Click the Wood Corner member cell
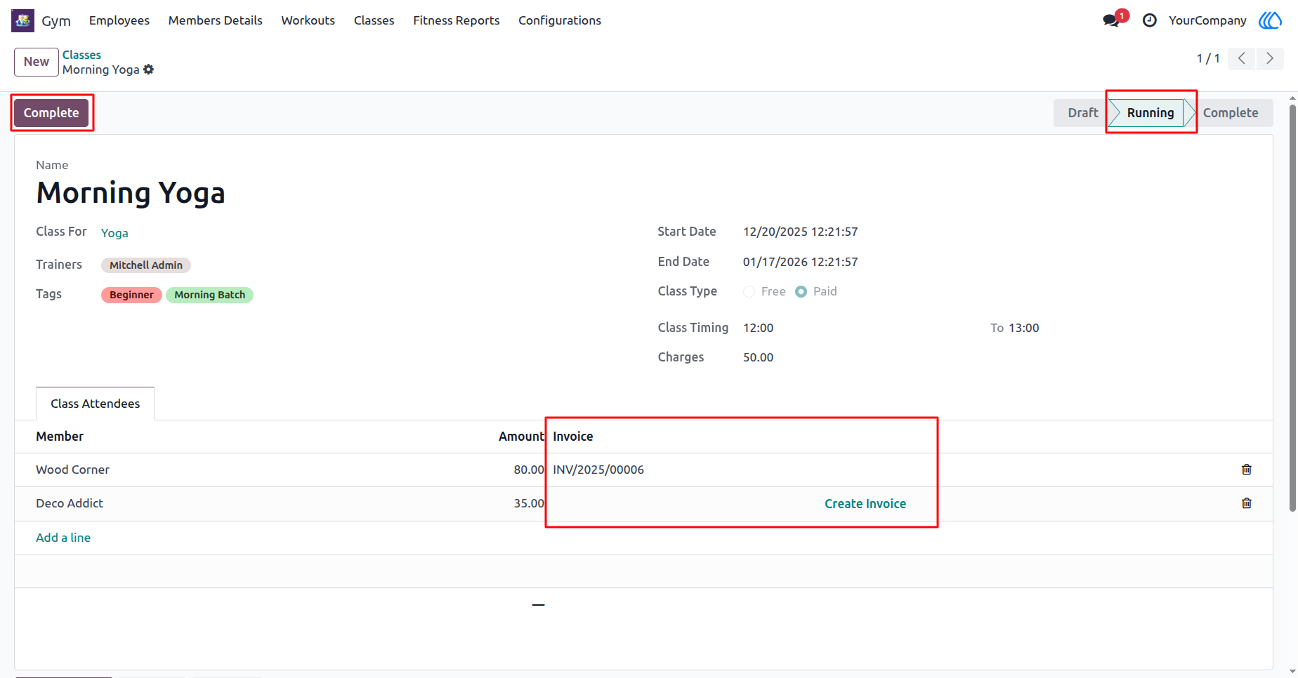Viewport: 1298px width, 678px height. tap(72, 470)
